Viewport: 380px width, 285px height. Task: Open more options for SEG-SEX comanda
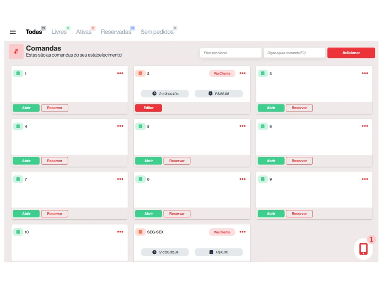(242, 232)
